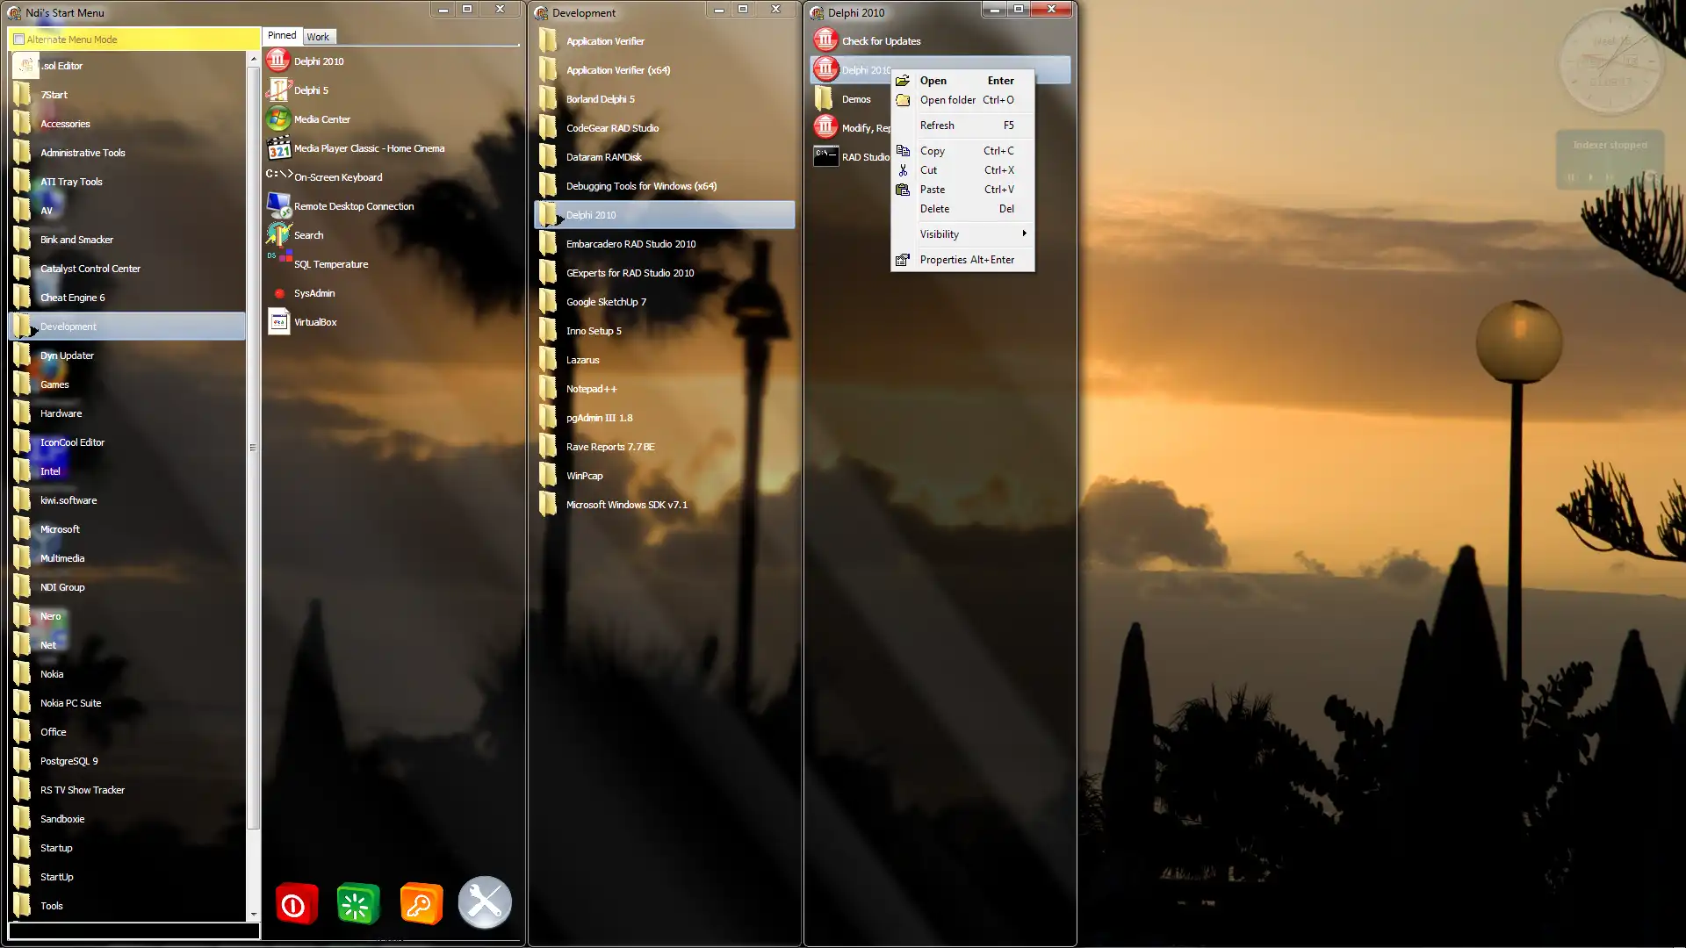Open Media Center icon
Image resolution: width=1686 pixels, height=948 pixels.
pos(278,118)
